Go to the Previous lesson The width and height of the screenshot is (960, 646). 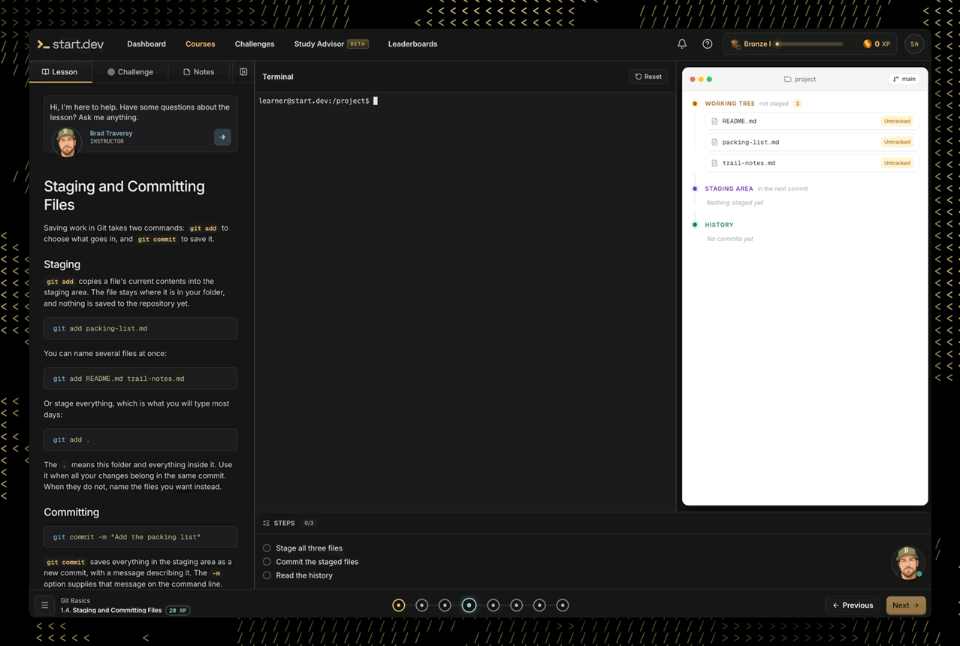pyautogui.click(x=853, y=605)
